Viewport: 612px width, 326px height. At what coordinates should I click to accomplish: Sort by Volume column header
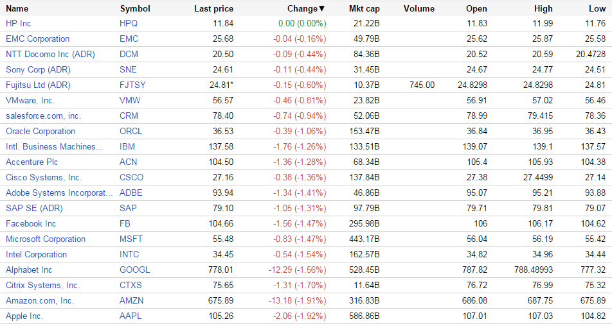click(x=419, y=9)
